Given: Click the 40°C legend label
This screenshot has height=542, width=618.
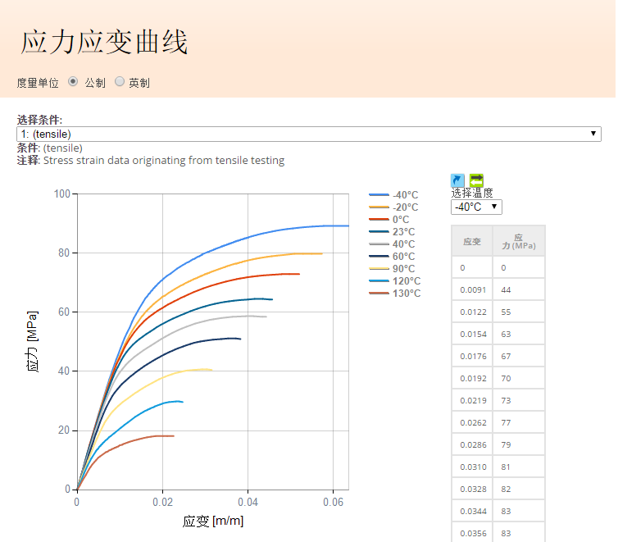Looking at the screenshot, I should [x=404, y=244].
